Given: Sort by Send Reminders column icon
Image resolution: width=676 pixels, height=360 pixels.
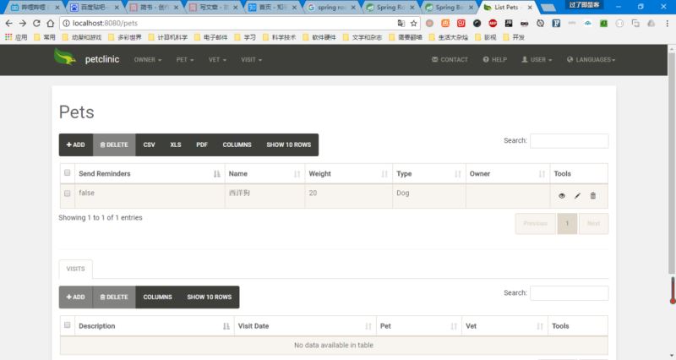Looking at the screenshot, I should (216, 174).
